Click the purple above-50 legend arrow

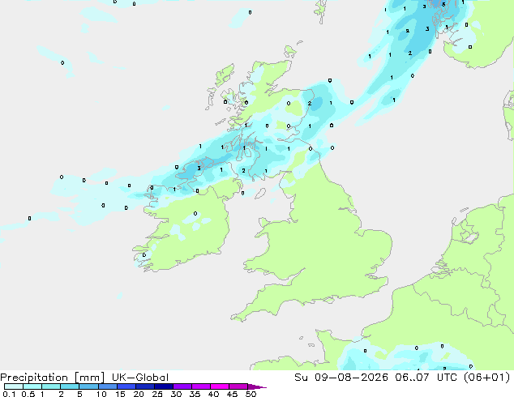(x=257, y=386)
